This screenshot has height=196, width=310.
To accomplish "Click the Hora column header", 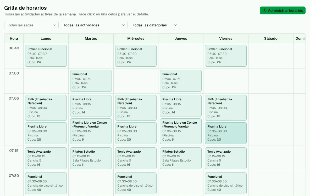I will 14,38.
